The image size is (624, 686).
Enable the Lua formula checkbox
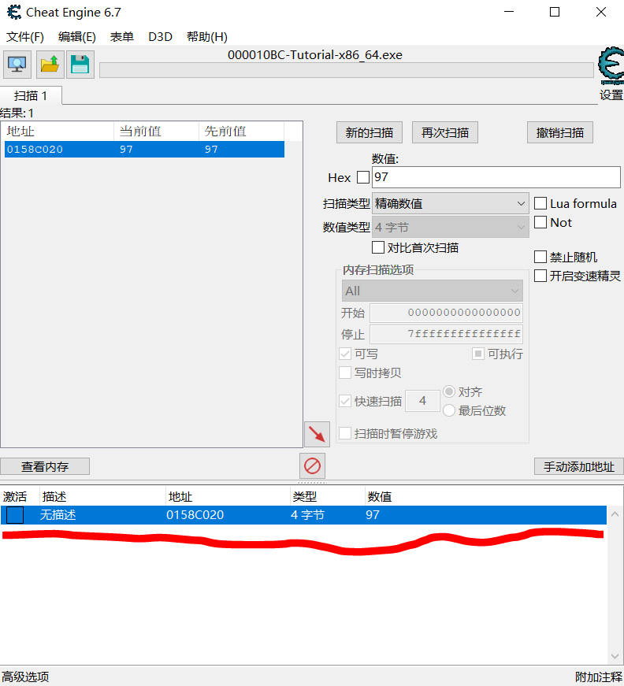tap(540, 203)
